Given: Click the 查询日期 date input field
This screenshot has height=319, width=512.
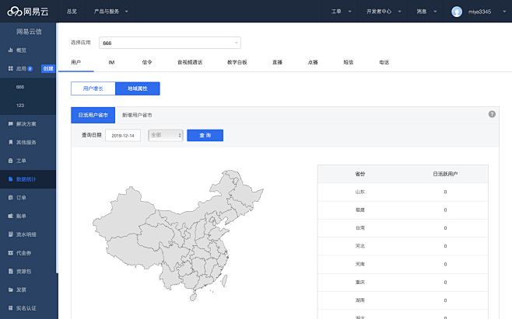Looking at the screenshot, I should pyautogui.click(x=122, y=135).
